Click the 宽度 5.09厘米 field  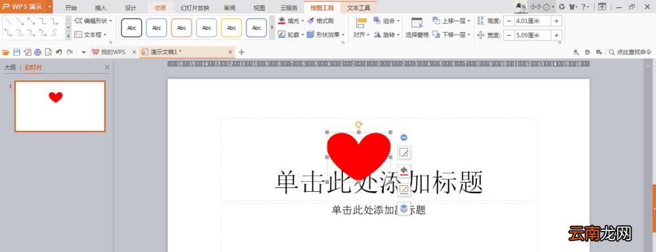pos(533,35)
